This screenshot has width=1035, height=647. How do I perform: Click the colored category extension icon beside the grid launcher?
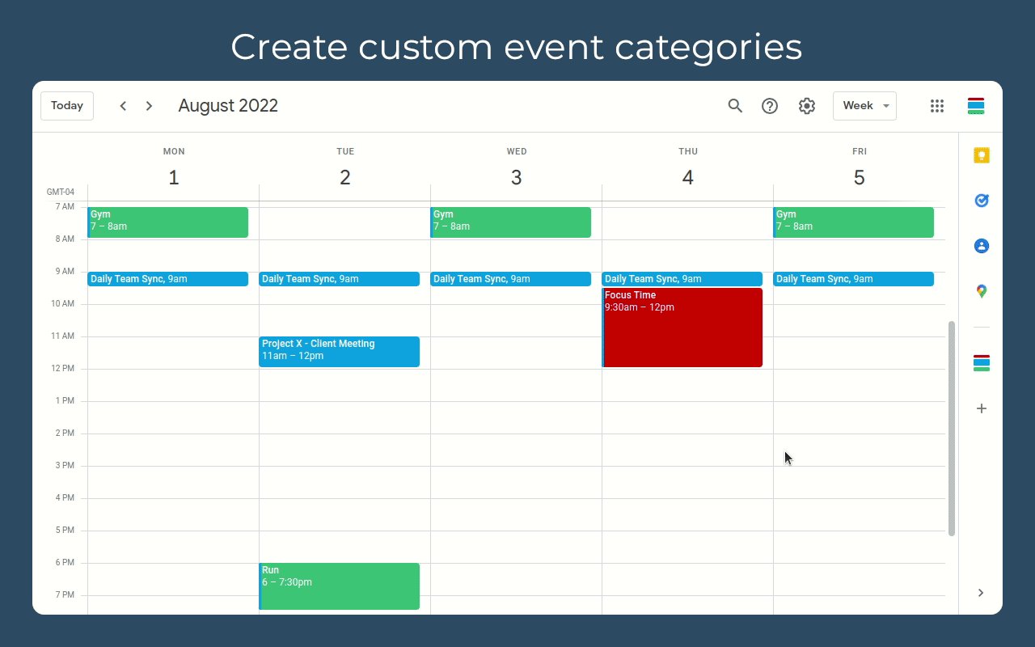(975, 105)
